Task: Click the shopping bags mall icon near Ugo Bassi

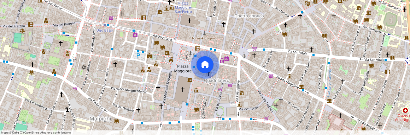Action: (x=135, y=34)
